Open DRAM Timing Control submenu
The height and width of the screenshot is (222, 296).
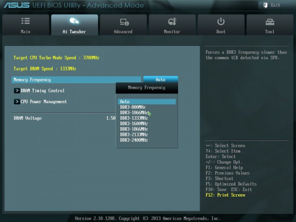point(43,91)
